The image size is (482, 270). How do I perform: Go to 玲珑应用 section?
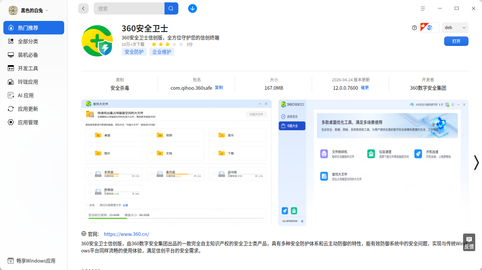34,82
